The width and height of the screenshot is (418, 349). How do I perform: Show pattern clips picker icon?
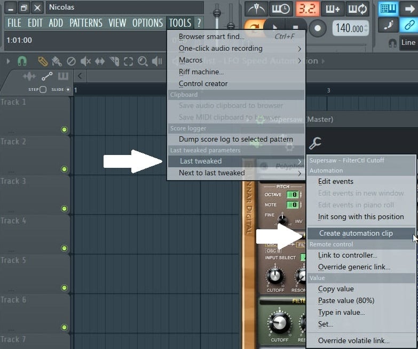63,76
